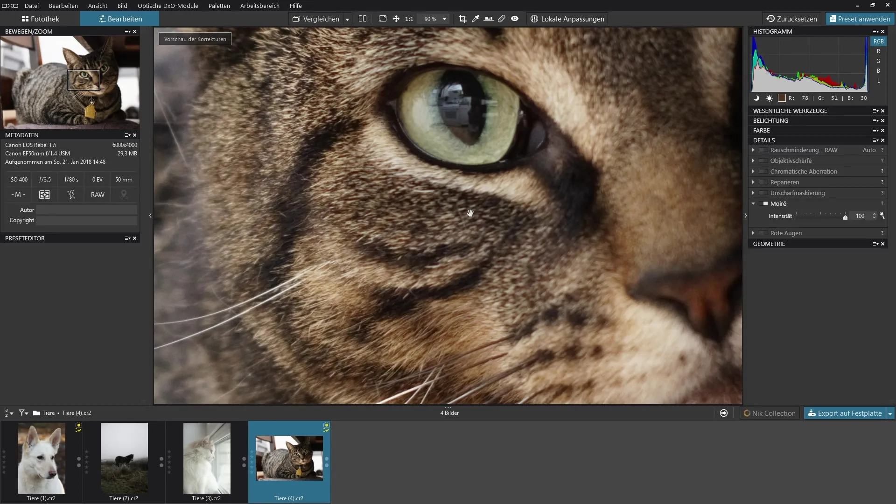Click the export circle arrow icon
Viewport: 896px width, 504px height.
pyautogui.click(x=724, y=413)
